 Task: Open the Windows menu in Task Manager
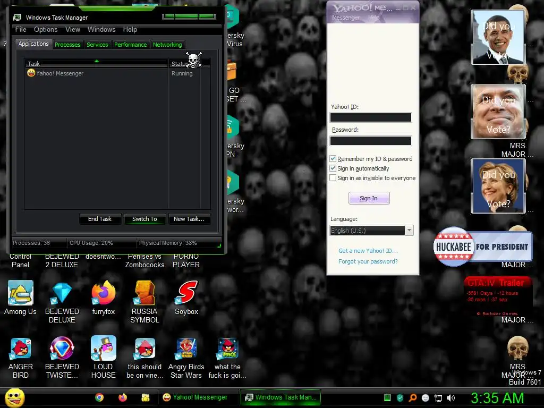(x=101, y=30)
